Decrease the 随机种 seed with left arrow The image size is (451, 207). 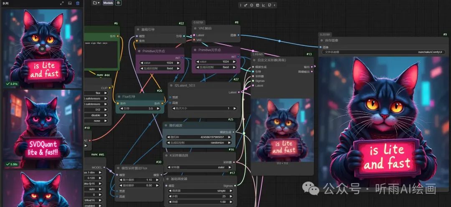[169, 137]
